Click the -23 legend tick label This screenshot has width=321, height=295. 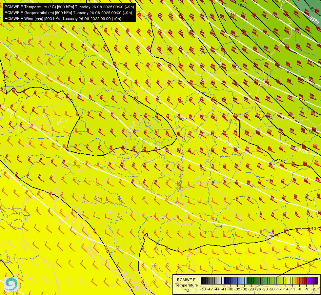coord(265,289)
